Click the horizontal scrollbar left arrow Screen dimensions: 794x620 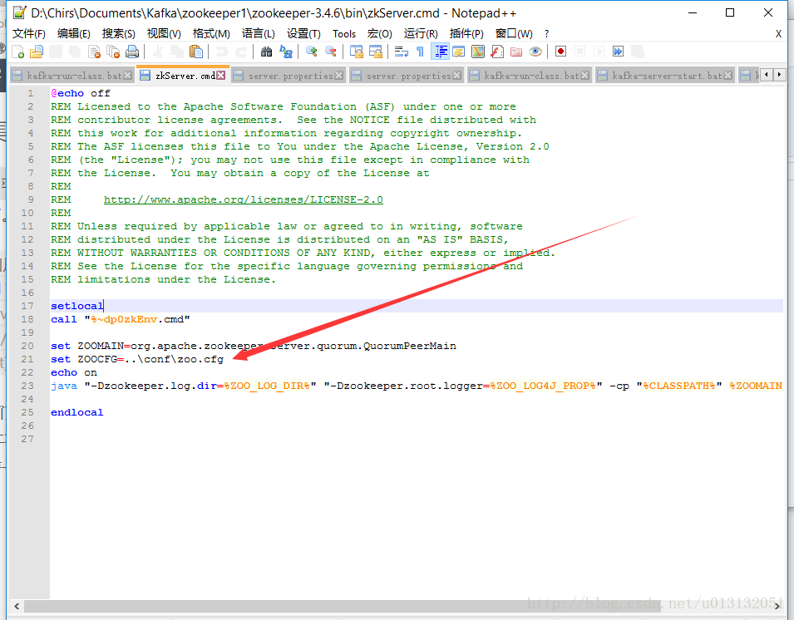point(17,606)
